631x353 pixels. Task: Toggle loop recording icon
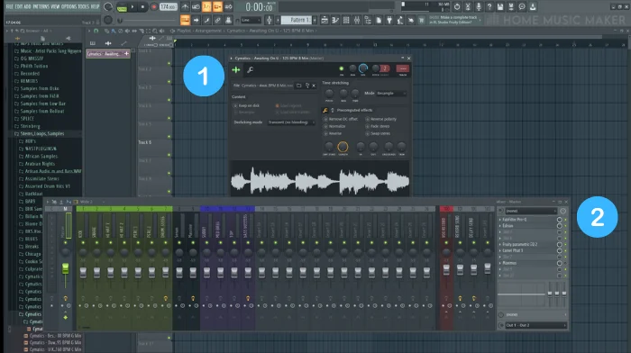tap(228, 7)
